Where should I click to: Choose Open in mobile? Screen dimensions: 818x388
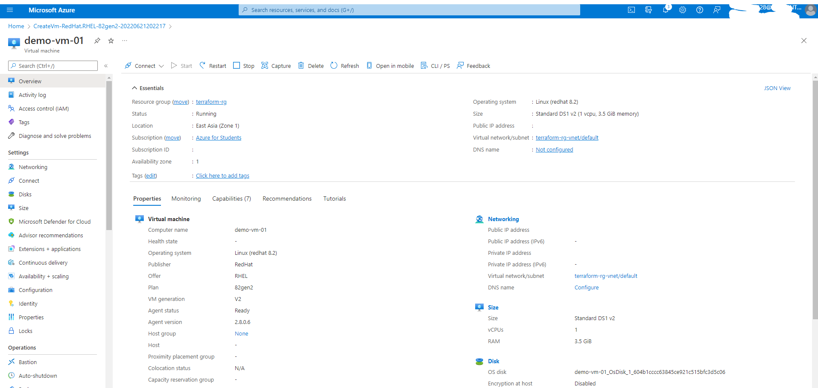pyautogui.click(x=390, y=66)
